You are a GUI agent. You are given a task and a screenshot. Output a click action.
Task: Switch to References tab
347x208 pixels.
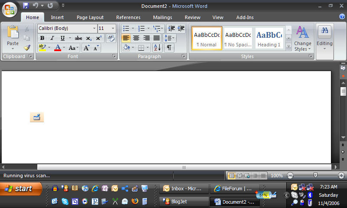point(128,17)
